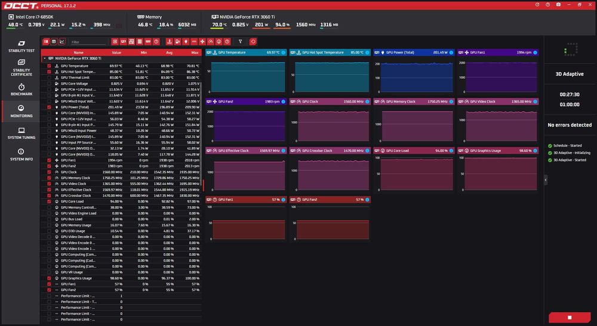Check the GPU Thermal Limit checkbox
Screen dimensions: 597x326
coord(49,77)
